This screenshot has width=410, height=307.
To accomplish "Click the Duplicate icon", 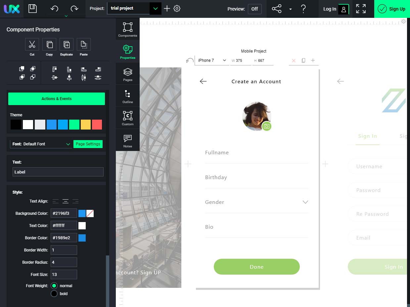I will [66, 44].
